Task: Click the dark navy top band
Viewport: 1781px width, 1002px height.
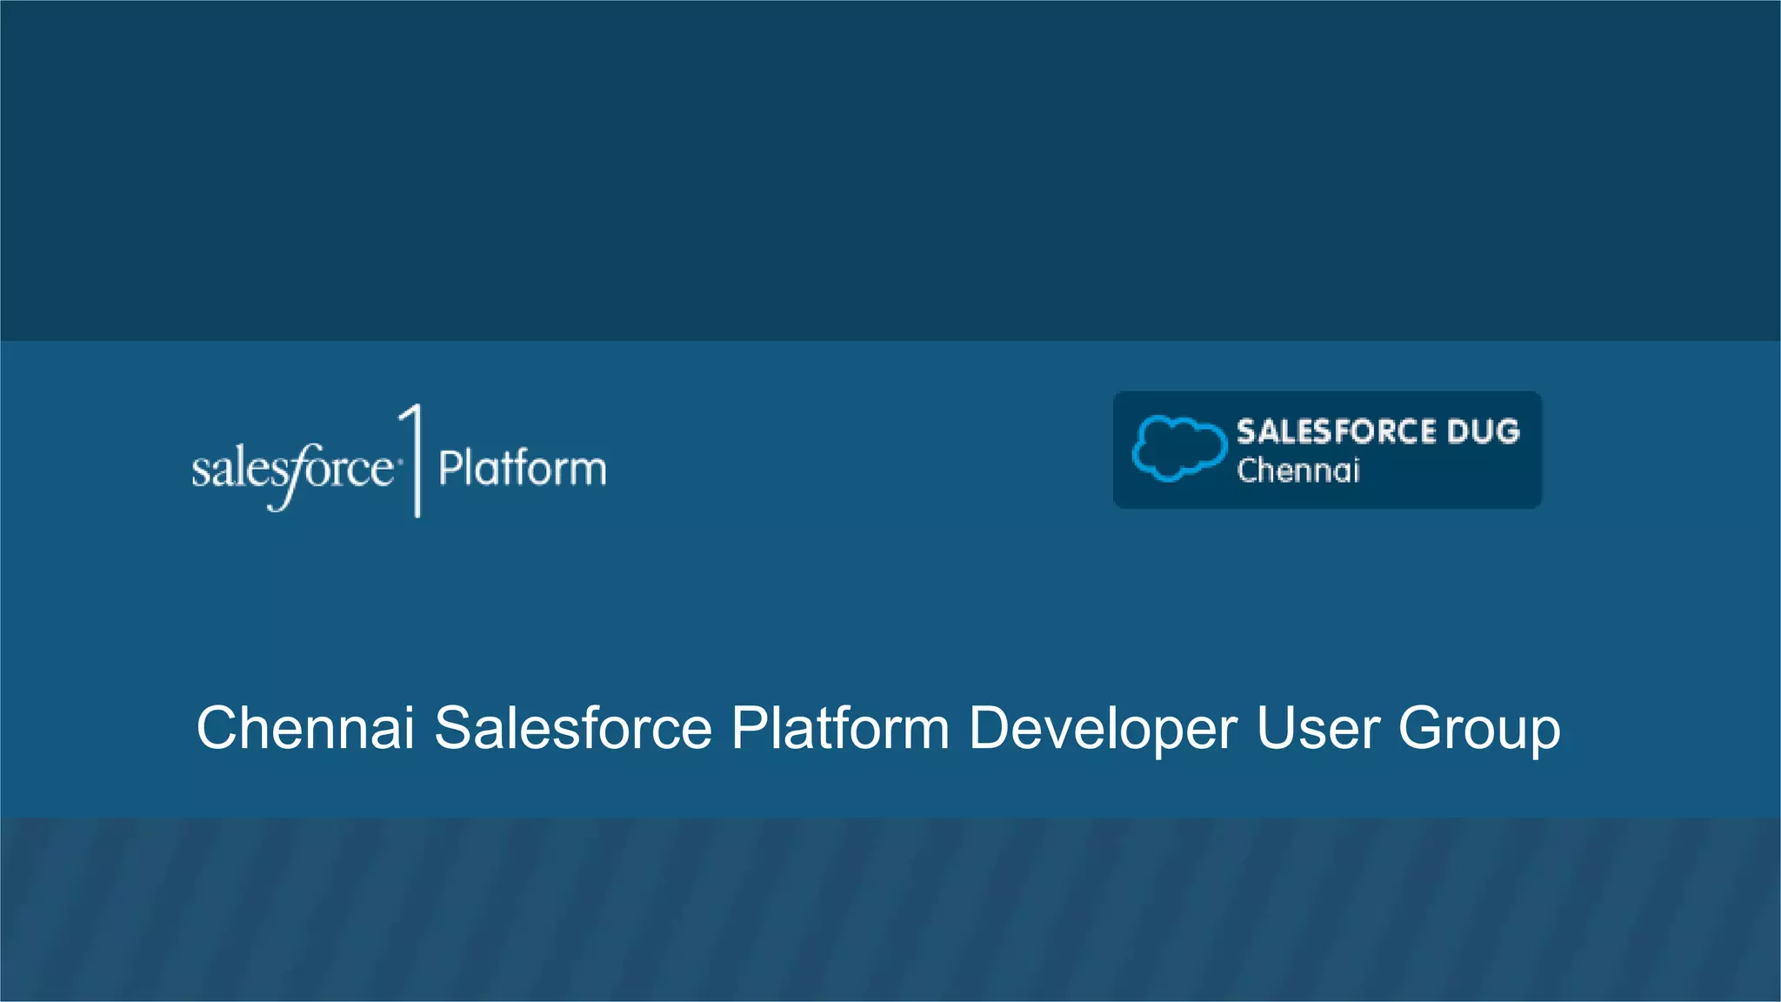Action: (x=890, y=170)
